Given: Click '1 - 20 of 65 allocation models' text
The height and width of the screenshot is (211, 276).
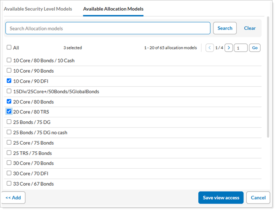Looking at the screenshot, I should click(x=171, y=48).
